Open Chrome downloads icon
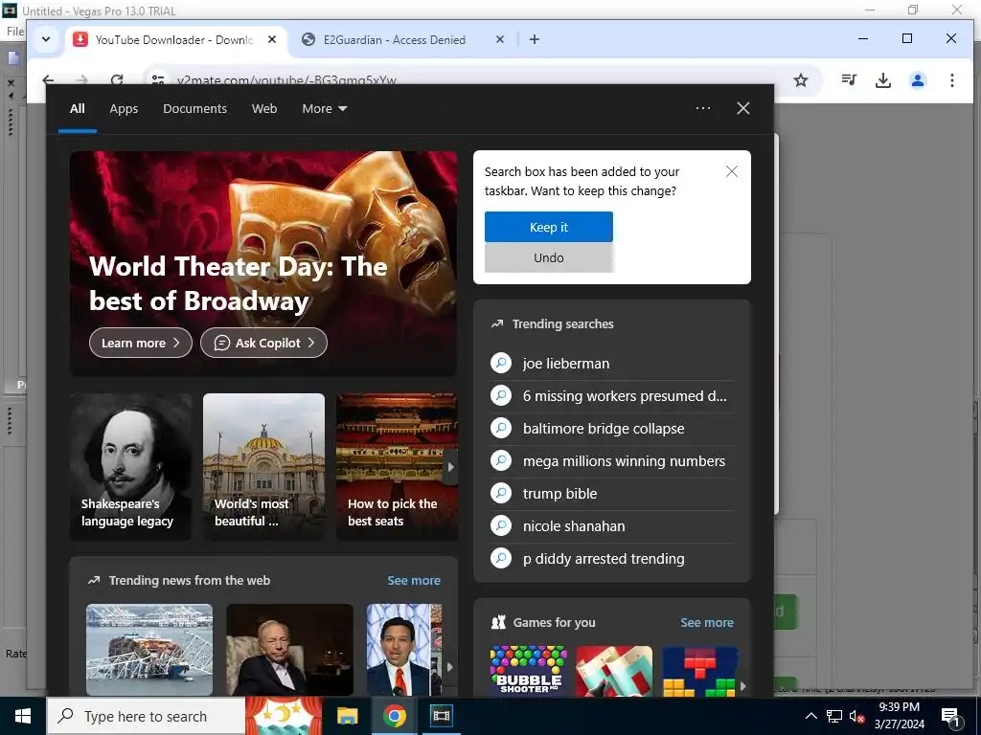This screenshot has width=981, height=735. coord(882,80)
